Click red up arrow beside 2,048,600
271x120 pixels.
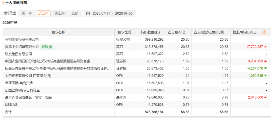(x=265, y=97)
